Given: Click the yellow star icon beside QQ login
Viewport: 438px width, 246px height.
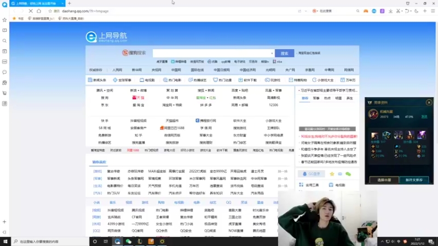Looking at the screenshot, I should tap(332, 174).
